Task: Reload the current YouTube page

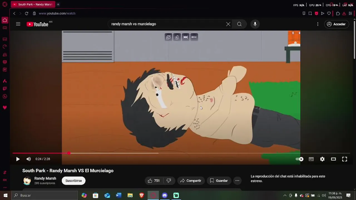Action: 26,13
